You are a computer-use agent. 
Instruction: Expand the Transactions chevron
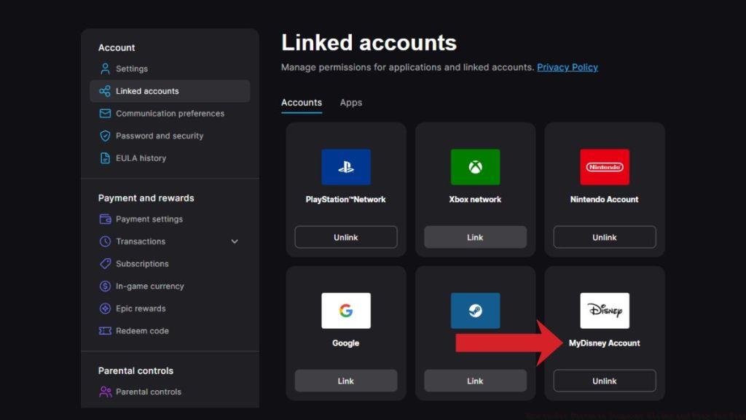[235, 241]
